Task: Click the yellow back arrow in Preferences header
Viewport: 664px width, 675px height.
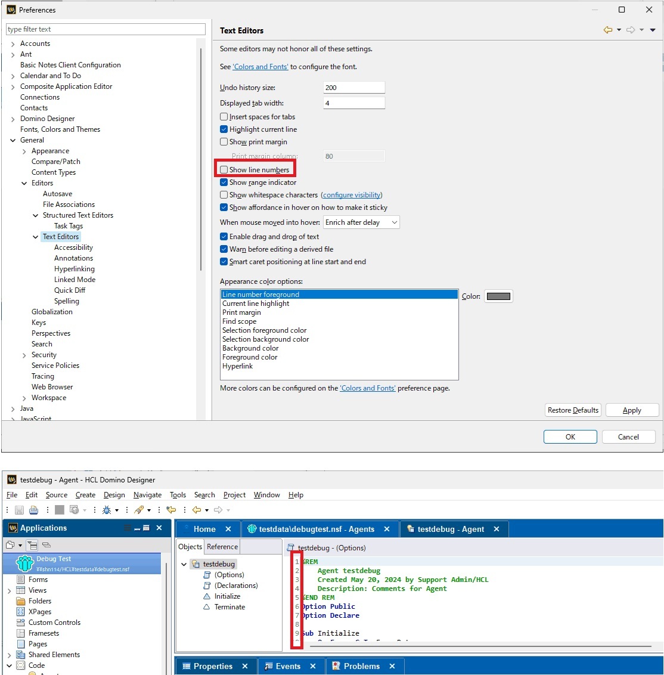Action: pyautogui.click(x=607, y=30)
